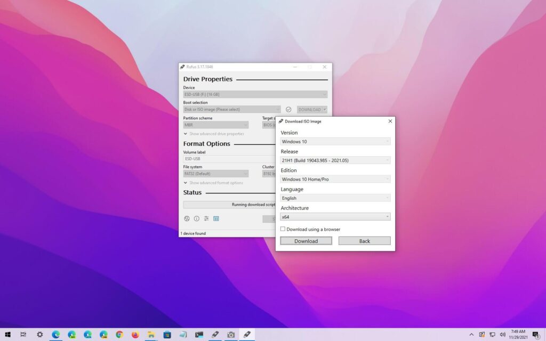Open the network tray icon
546x341 pixels.
[492, 335]
